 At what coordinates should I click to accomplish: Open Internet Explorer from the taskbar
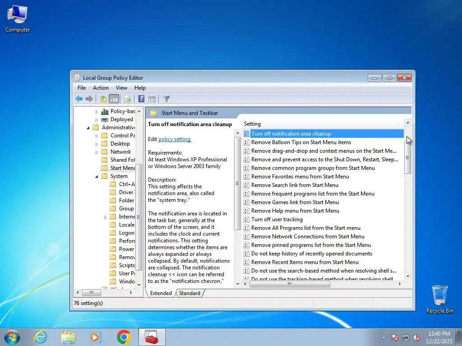pos(40,337)
